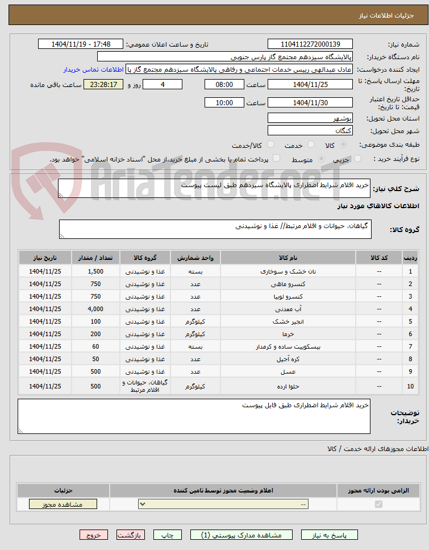The height and width of the screenshot is (550, 429).
Task: Click item name حلوا ارده
Action: point(288,386)
